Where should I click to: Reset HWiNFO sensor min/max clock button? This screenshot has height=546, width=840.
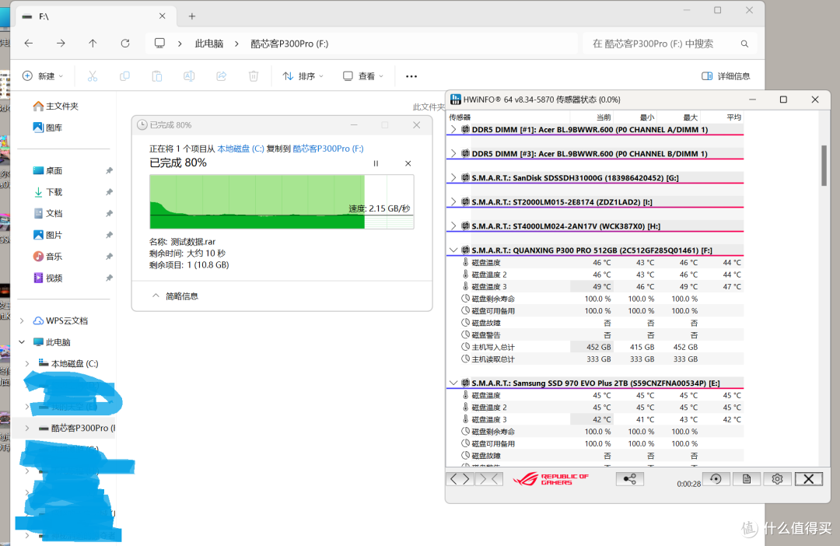tap(716, 479)
